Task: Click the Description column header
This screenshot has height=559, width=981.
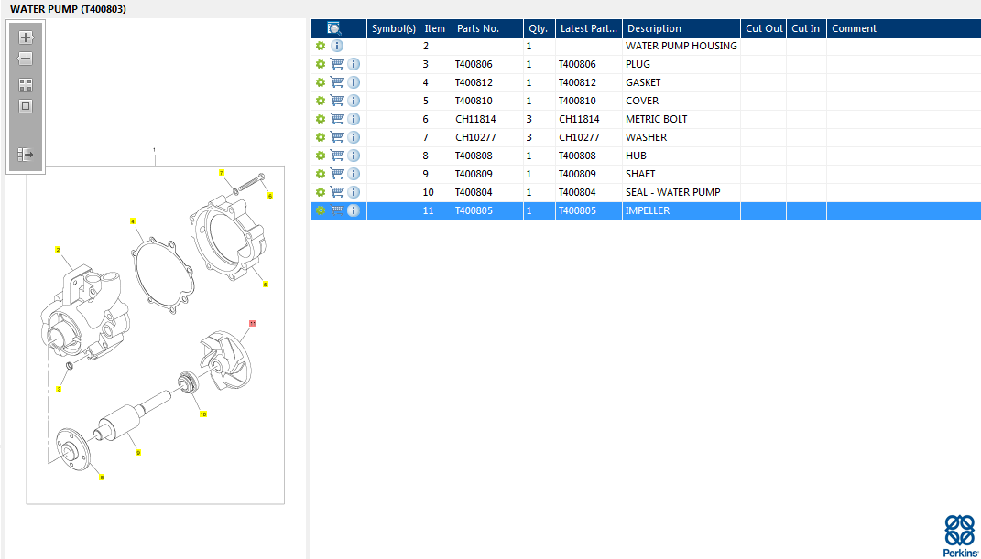Action: pyautogui.click(x=681, y=28)
